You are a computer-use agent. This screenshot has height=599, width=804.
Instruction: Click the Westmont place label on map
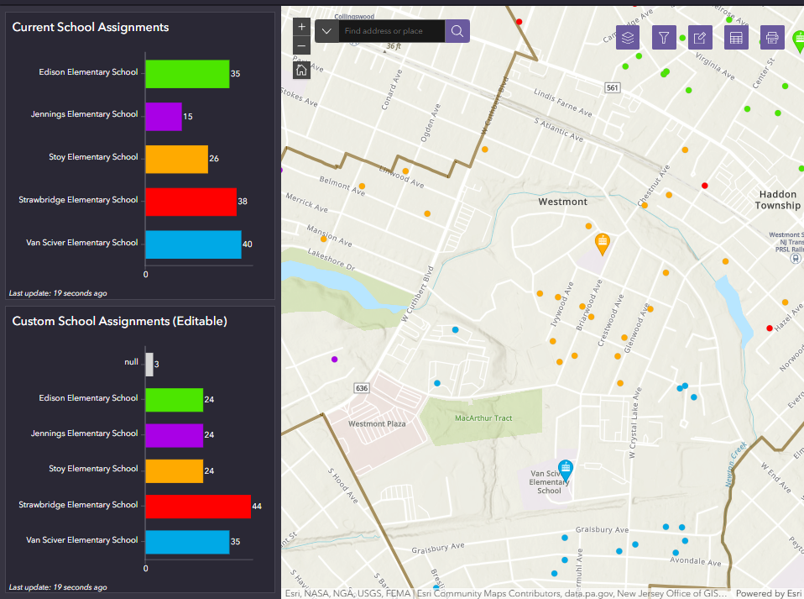point(562,202)
